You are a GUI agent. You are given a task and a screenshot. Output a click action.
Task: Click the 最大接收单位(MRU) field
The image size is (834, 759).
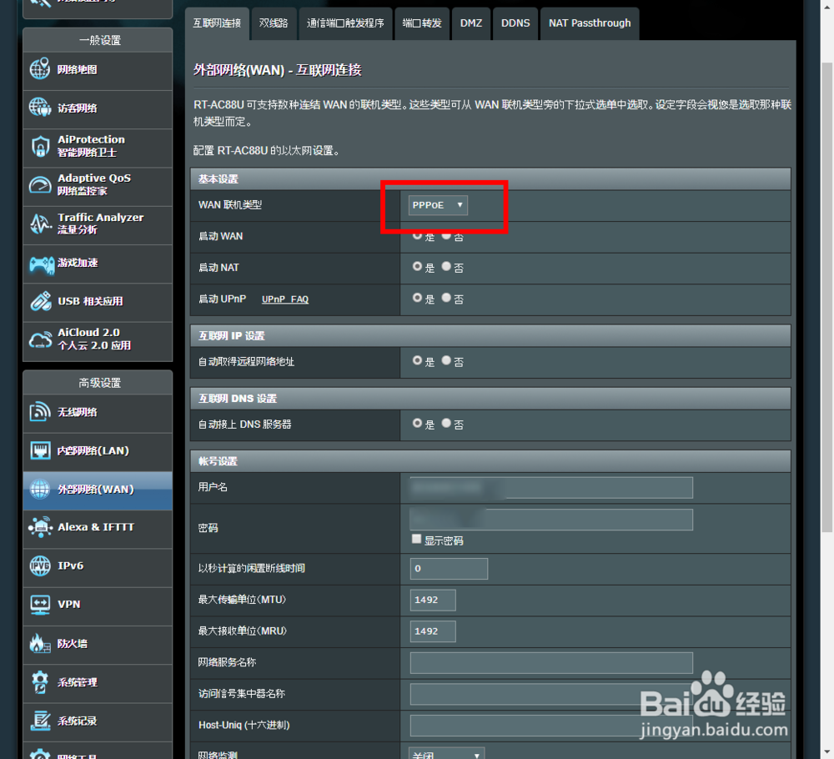pos(432,631)
